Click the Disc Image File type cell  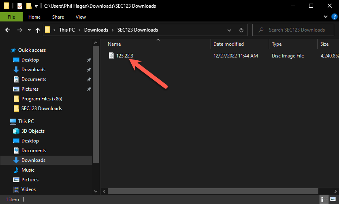[x=288, y=56]
